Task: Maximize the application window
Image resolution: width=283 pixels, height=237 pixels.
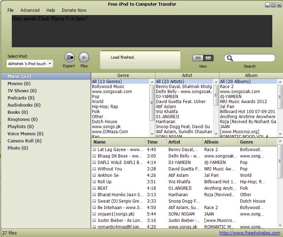Action: click(x=273, y=5)
